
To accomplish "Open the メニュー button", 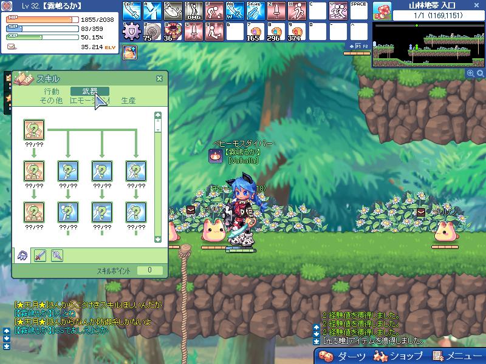I will (x=457, y=356).
